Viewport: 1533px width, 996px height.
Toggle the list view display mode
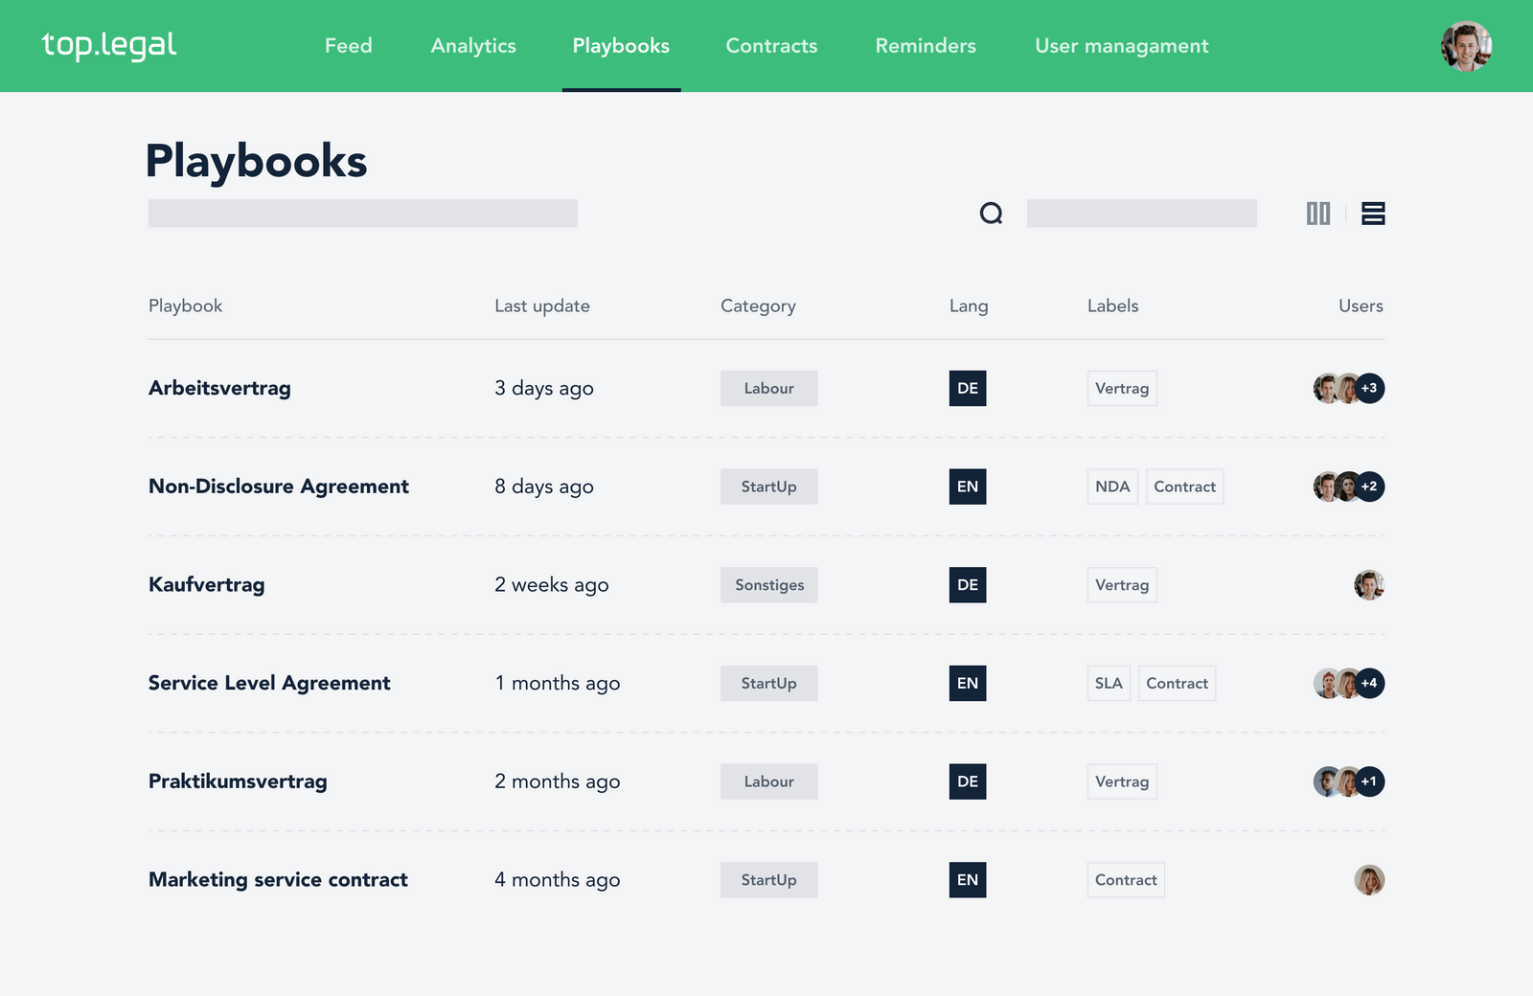point(1373,214)
